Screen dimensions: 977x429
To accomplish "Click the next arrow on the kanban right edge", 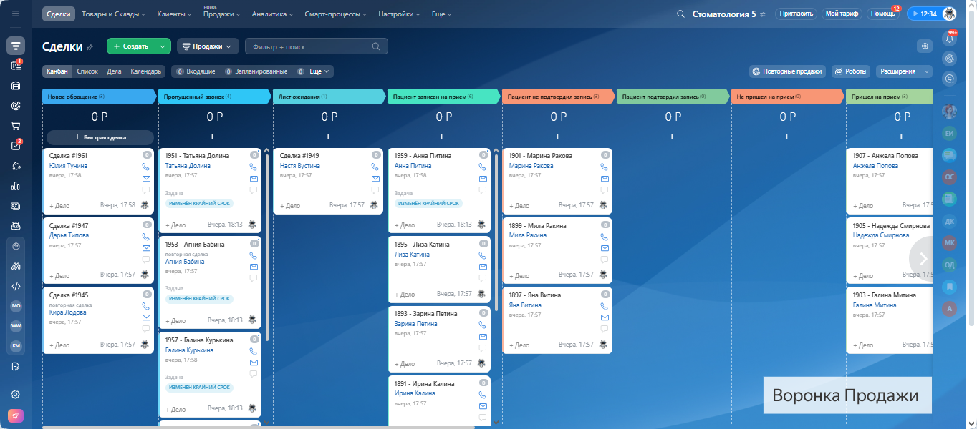I will (x=923, y=258).
